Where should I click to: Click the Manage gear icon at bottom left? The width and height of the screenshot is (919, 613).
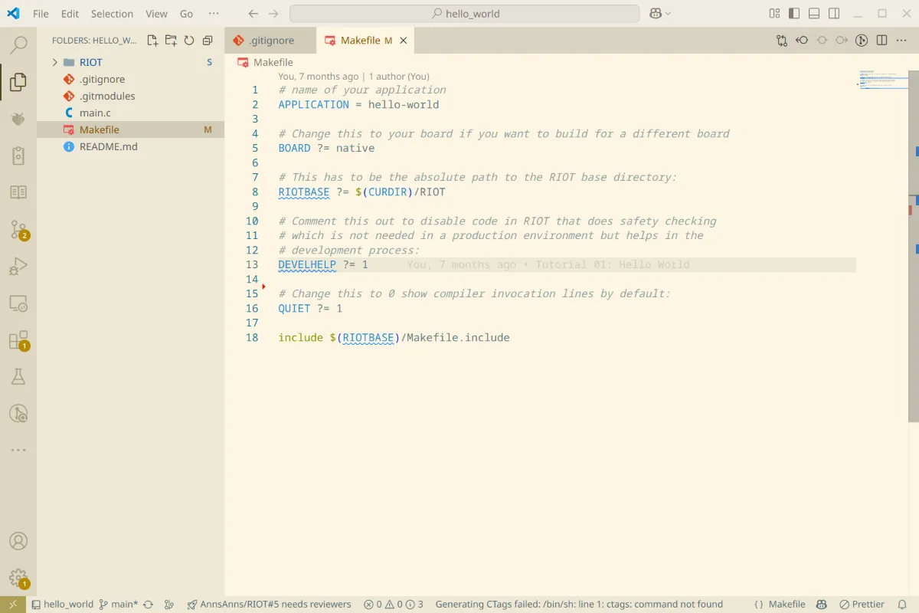coord(19,577)
